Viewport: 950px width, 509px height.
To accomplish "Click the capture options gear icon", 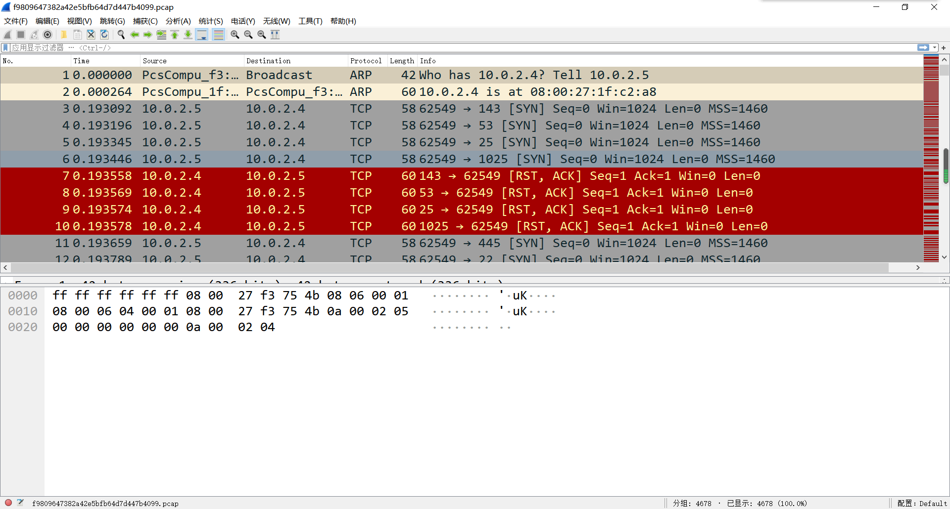I will (x=47, y=35).
